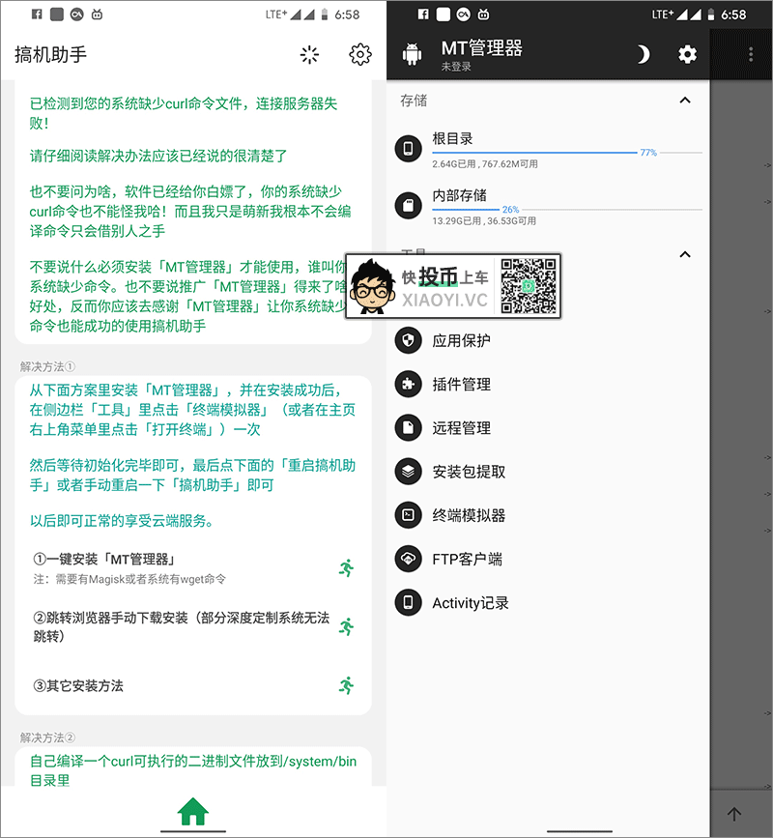
Task: Tap 搞机助手 app title
Action: pos(51,54)
